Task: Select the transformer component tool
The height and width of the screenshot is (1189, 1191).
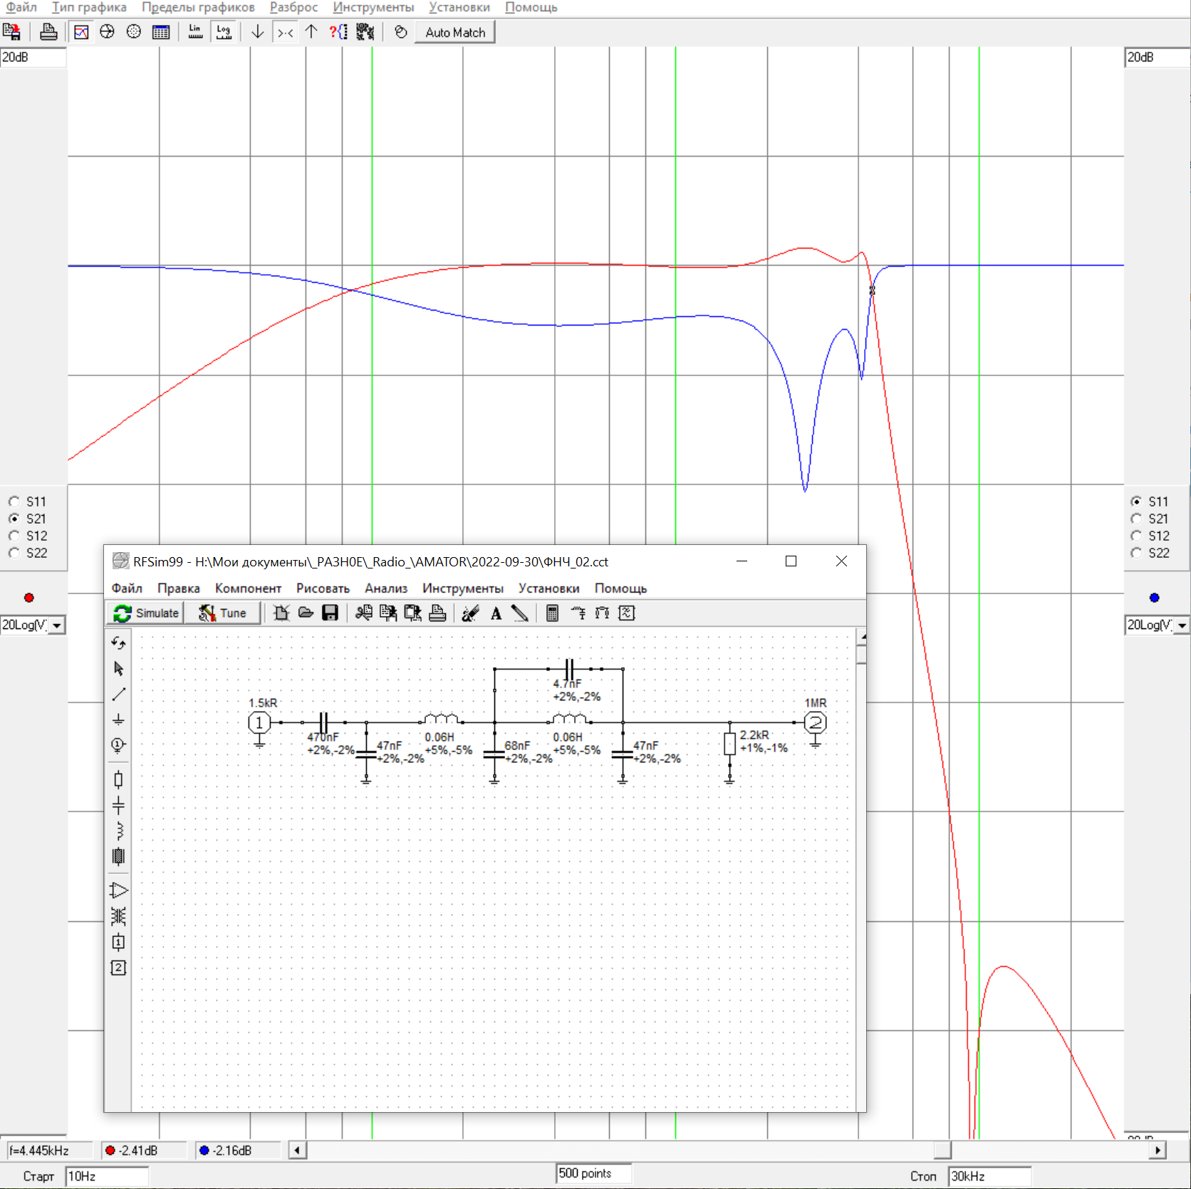Action: point(118,916)
